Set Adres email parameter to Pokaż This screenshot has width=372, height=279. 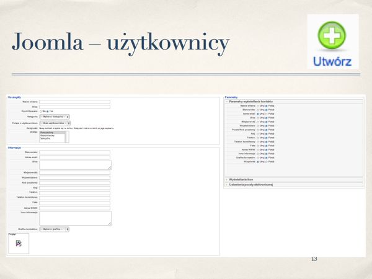[266, 114]
